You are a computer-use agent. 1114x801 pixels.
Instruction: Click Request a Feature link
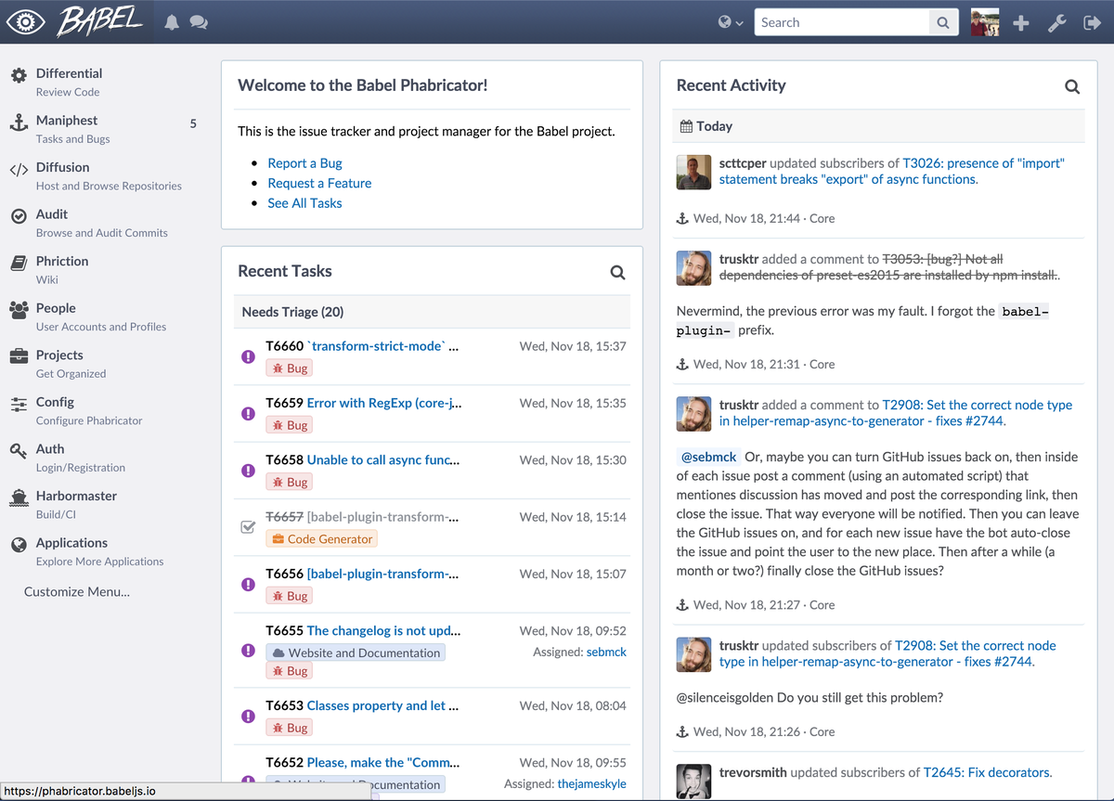tap(319, 183)
